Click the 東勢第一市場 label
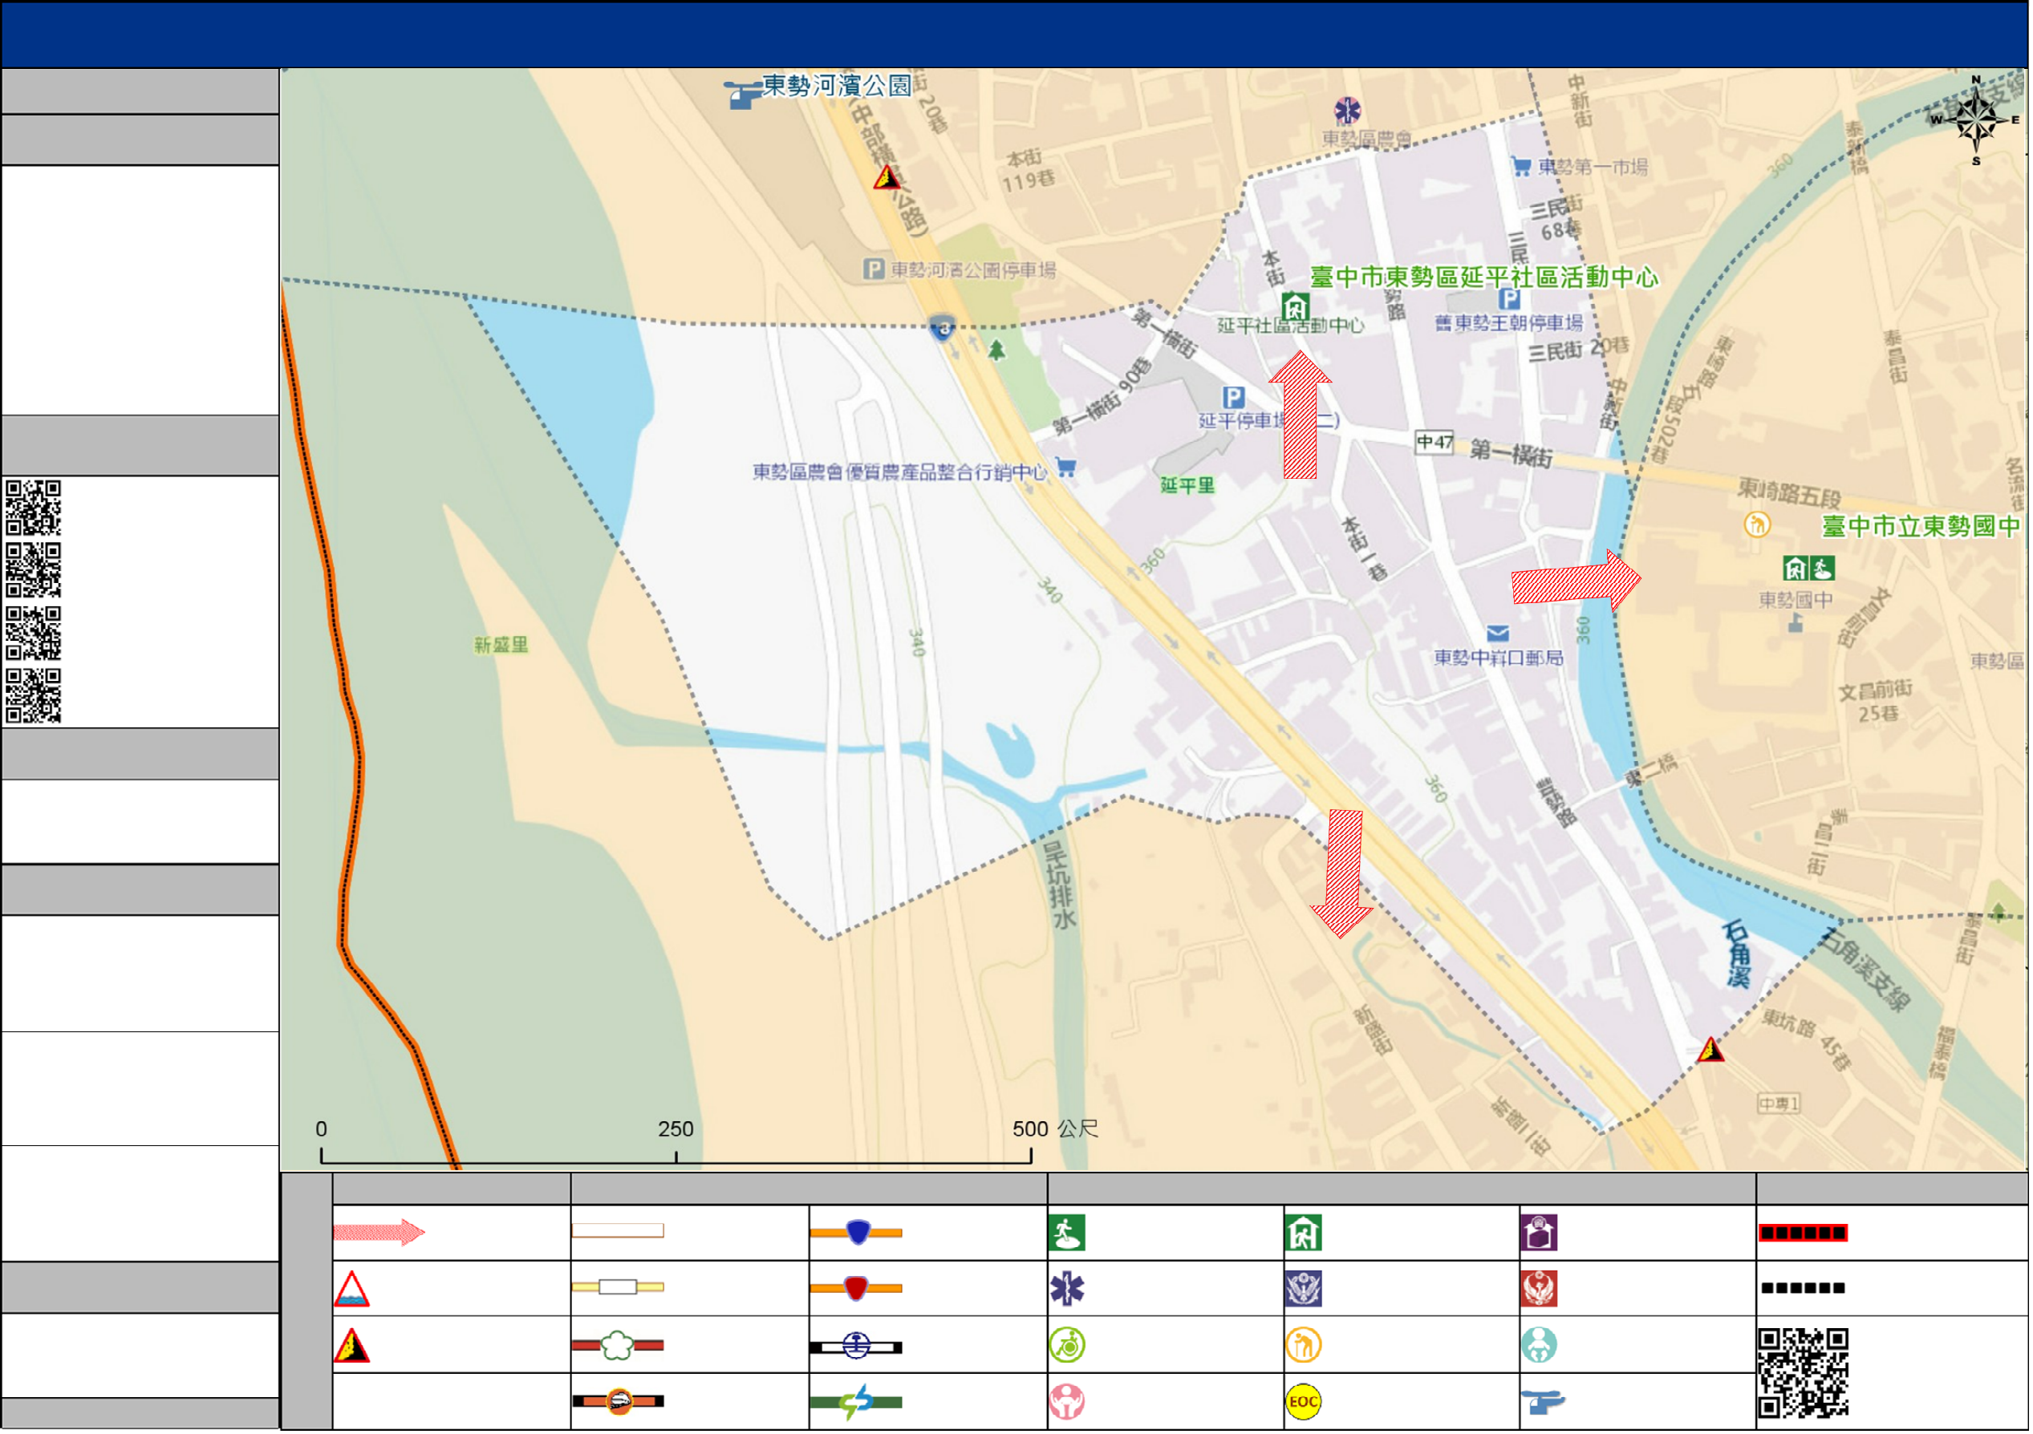2033x1434 pixels. 1593,166
